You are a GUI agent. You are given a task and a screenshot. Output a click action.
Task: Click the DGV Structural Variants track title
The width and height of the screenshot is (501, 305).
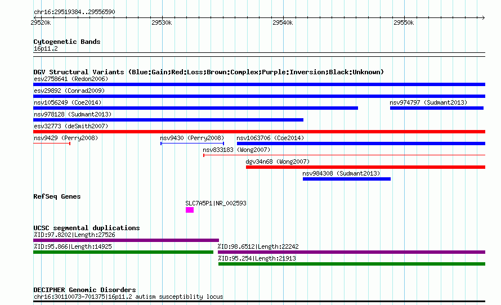click(209, 72)
